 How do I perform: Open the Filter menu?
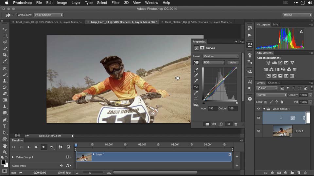(x=115, y=3)
